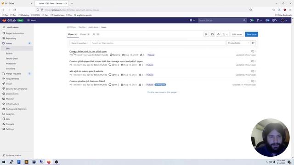Open Settings in sidebar

click(x=10, y=129)
